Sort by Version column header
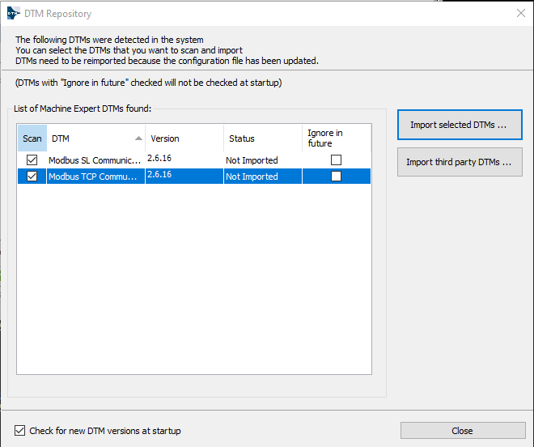Screen dimensions: 534x447 [x=184, y=138]
